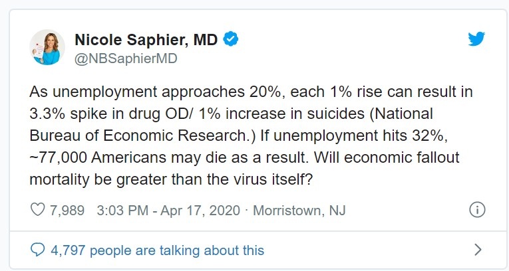Click the Apr 17, 2020 date
509x271 pixels.
click(x=200, y=210)
